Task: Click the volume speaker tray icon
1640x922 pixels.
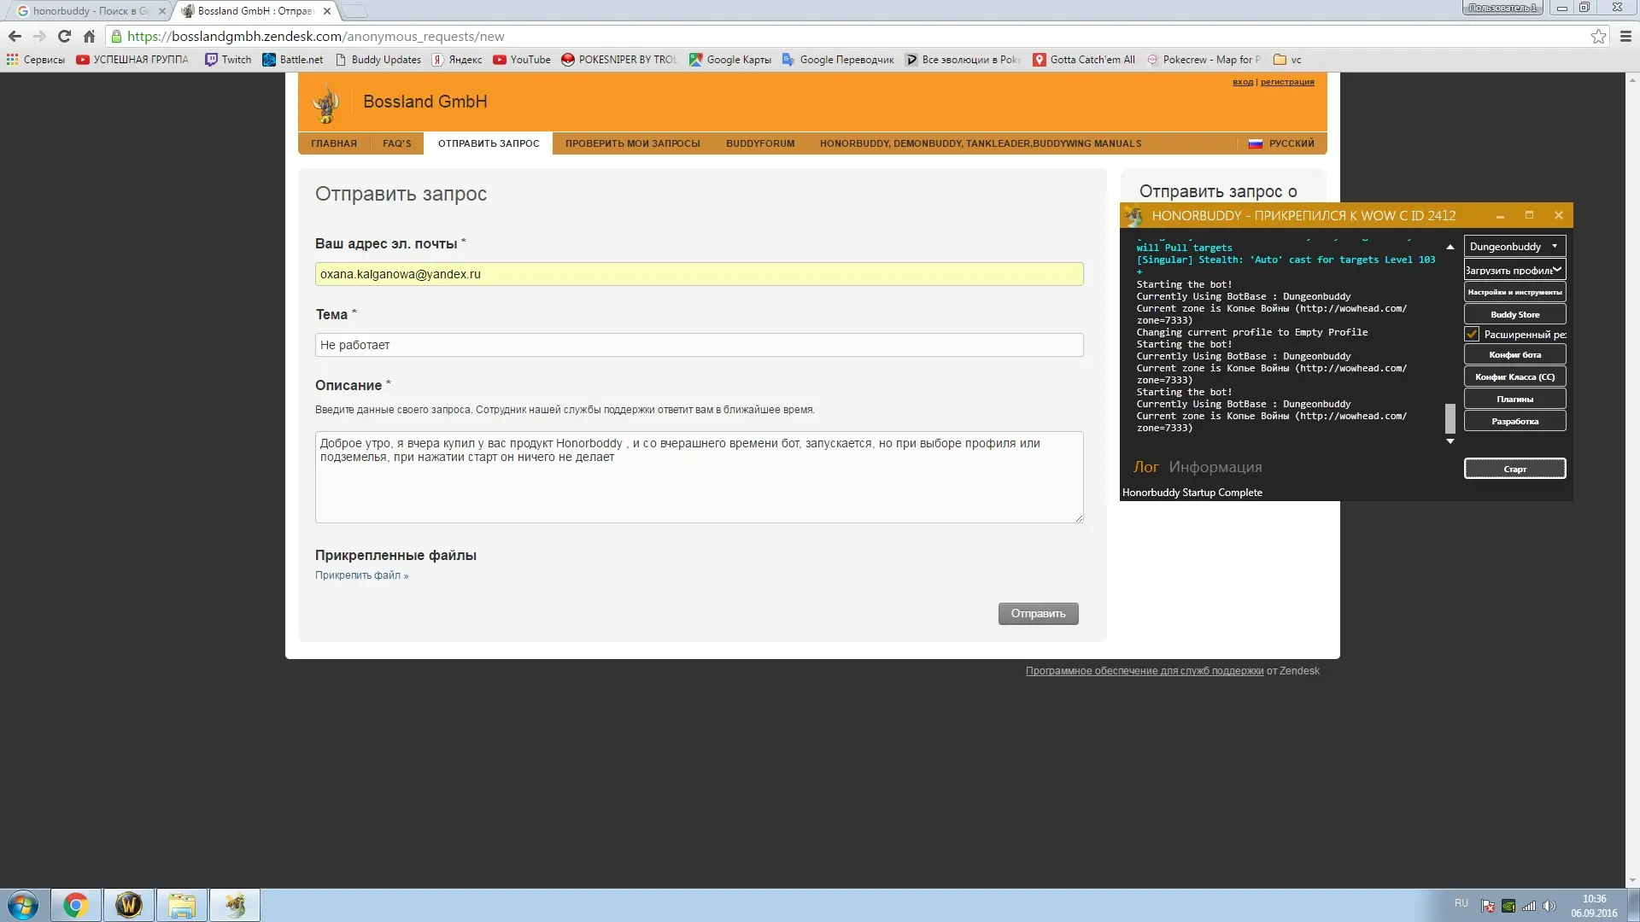Action: click(x=1549, y=906)
